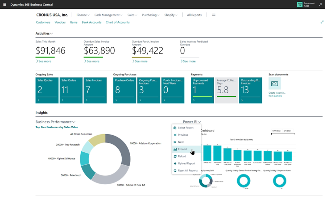Open the Finance dropdown menu

click(83, 15)
